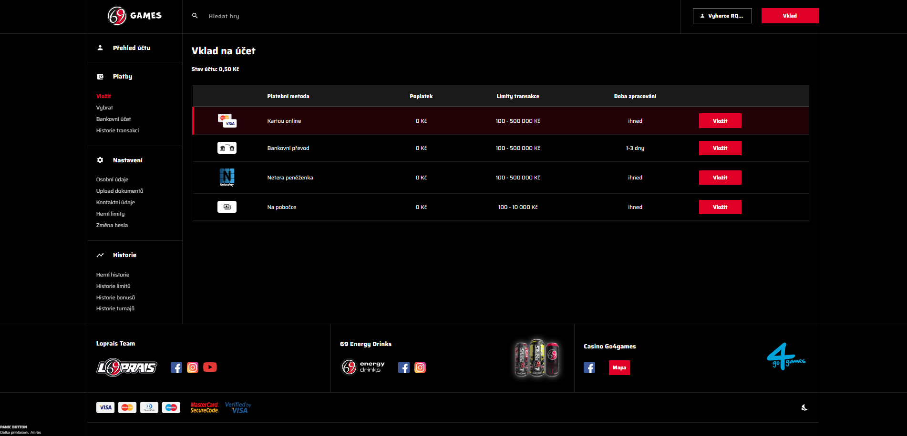This screenshot has width=907, height=436.
Task: Open Loprais Team Instagram icon
Action: tap(193, 367)
